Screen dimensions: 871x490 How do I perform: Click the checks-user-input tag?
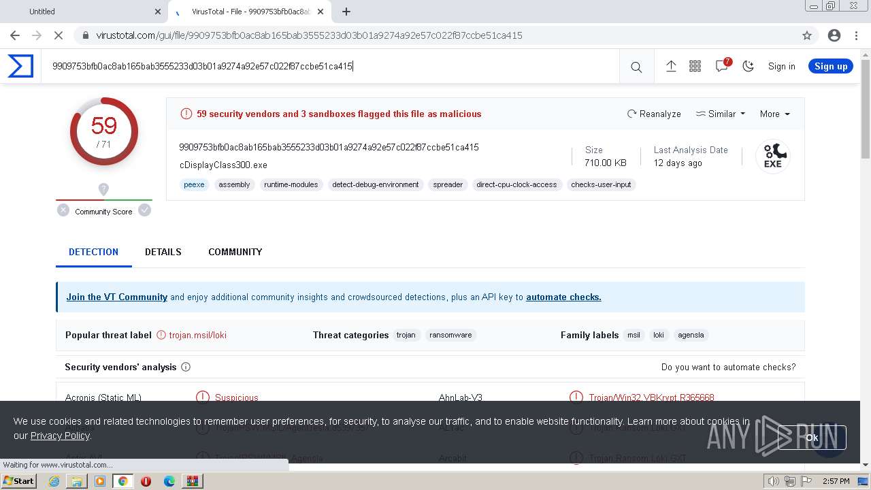click(x=601, y=184)
